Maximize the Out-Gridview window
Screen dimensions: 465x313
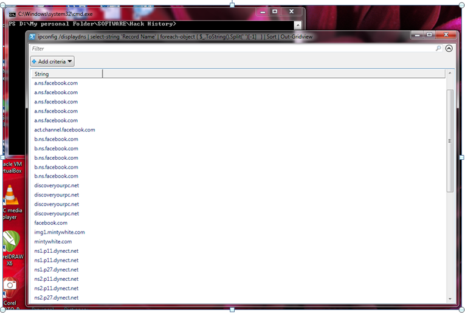(429, 35)
